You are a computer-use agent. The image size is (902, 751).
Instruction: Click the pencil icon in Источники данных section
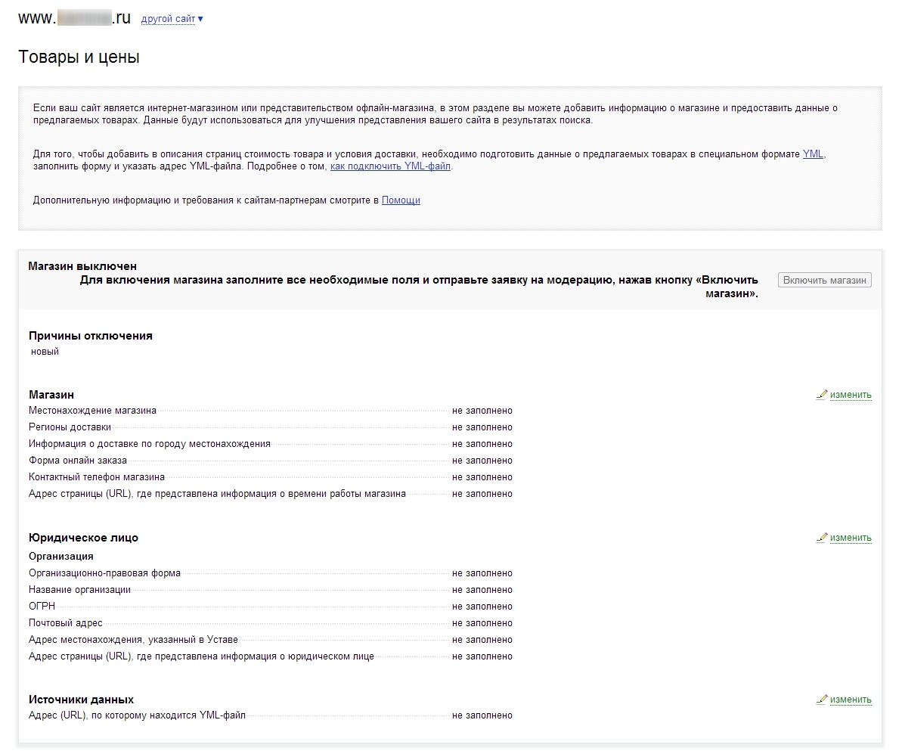822,700
